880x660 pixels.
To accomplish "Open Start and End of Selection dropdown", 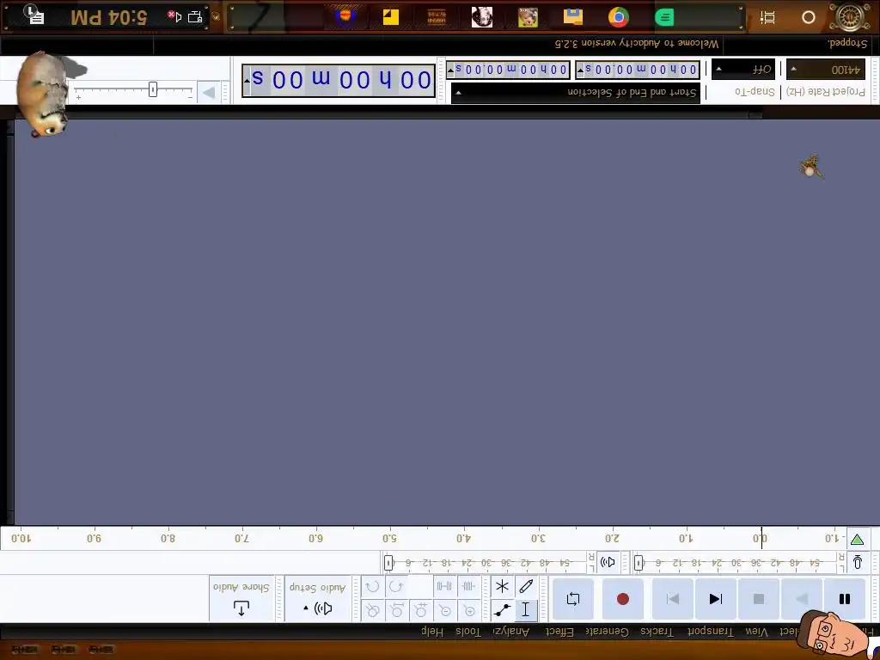I will click(x=576, y=93).
